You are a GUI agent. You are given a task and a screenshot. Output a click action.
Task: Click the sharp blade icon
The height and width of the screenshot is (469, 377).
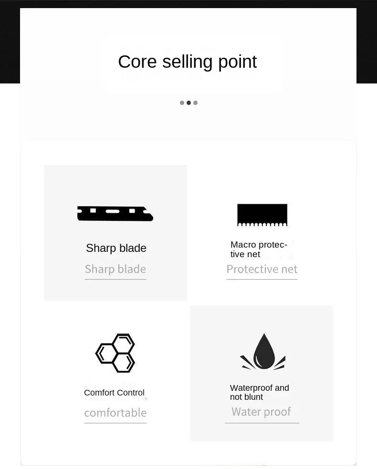tap(115, 213)
